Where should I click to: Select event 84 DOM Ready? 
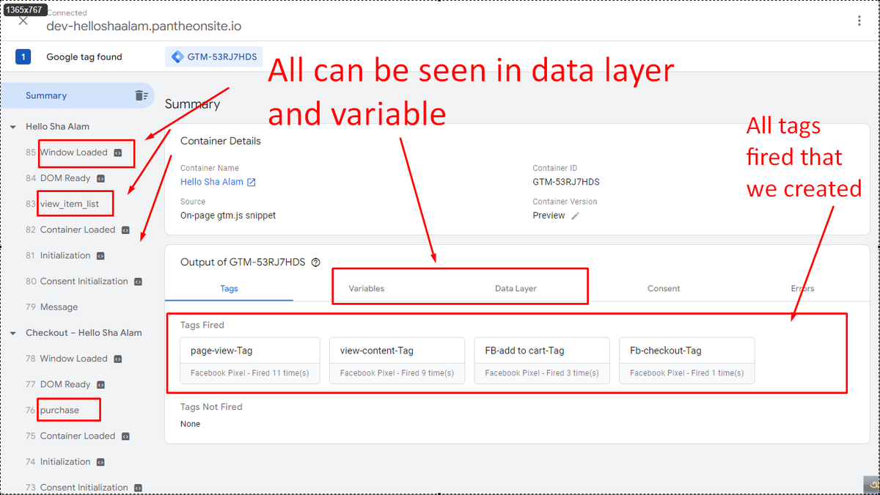[65, 178]
